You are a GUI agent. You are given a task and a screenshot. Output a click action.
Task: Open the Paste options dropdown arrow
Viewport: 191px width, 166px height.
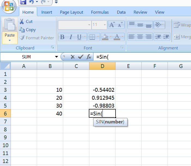pos(10,40)
